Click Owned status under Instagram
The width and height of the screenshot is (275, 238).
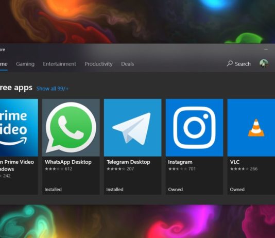point(176,190)
